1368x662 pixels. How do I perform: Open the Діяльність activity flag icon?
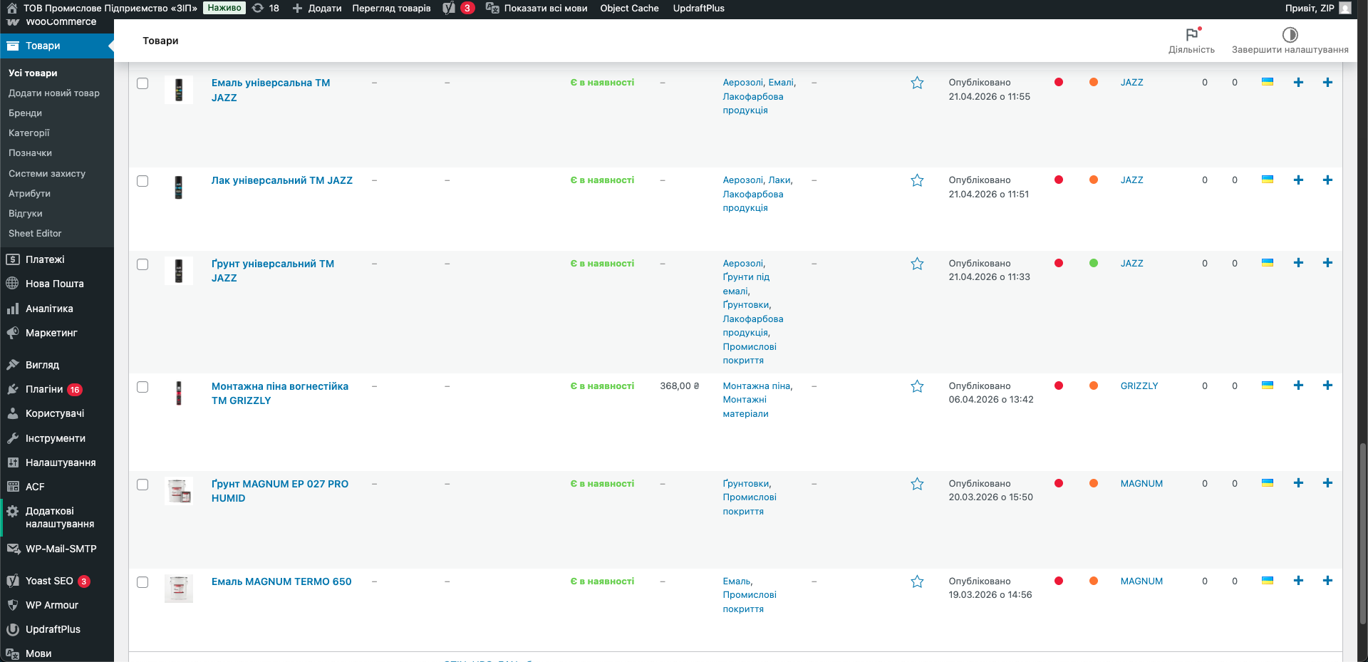tap(1191, 34)
